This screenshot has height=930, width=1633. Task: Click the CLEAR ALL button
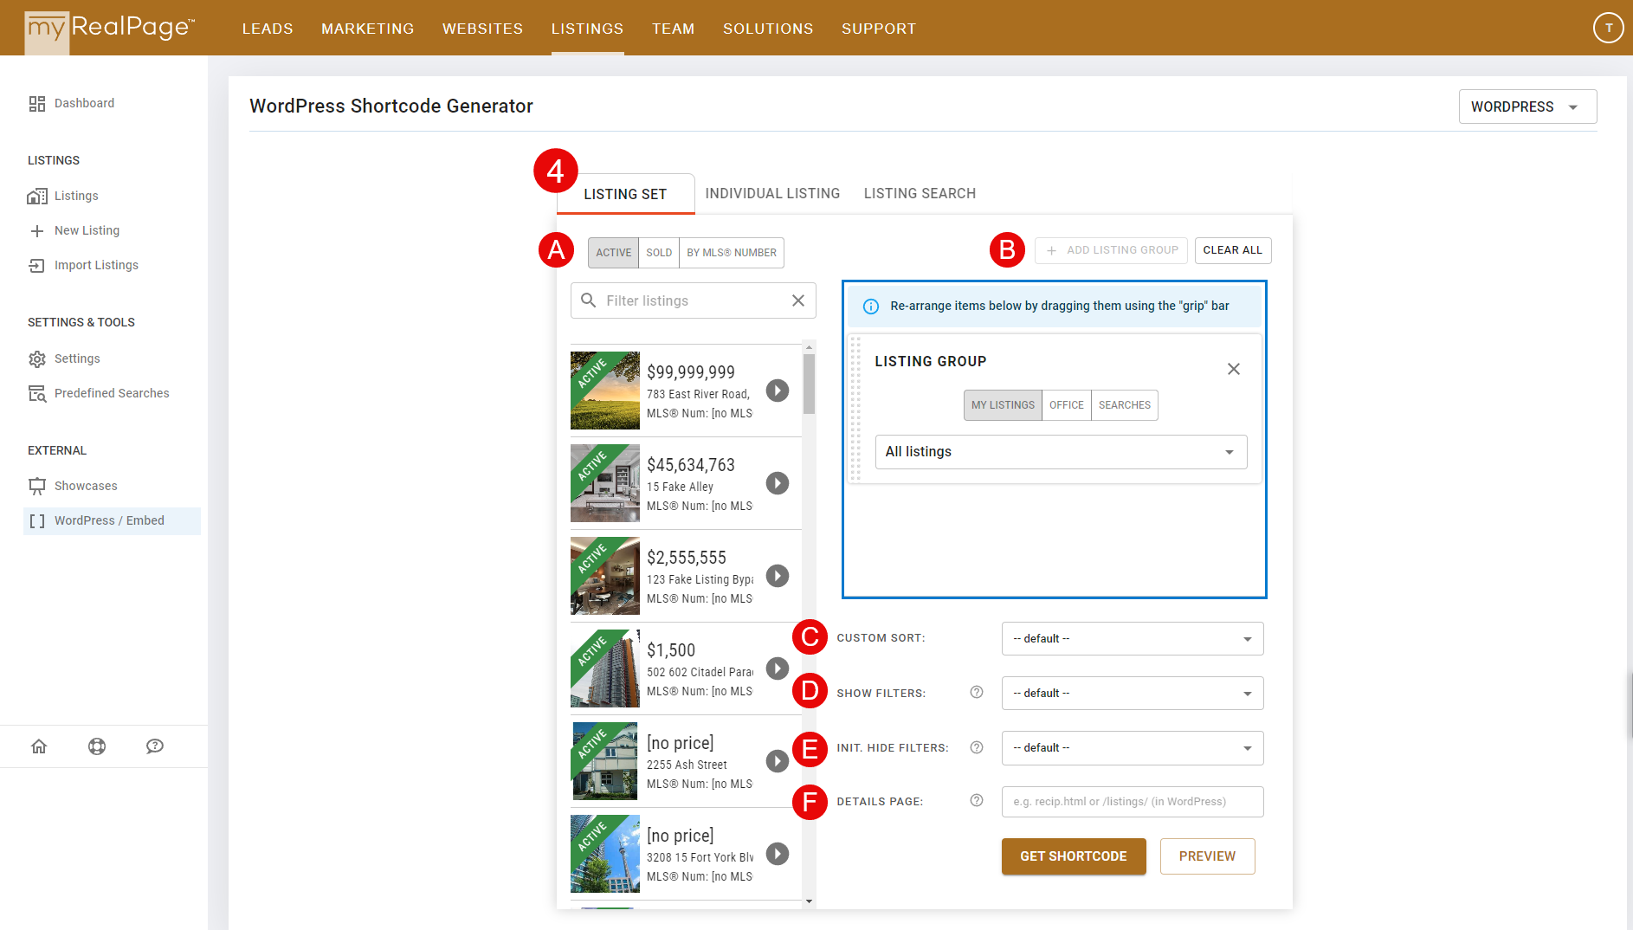tap(1233, 250)
